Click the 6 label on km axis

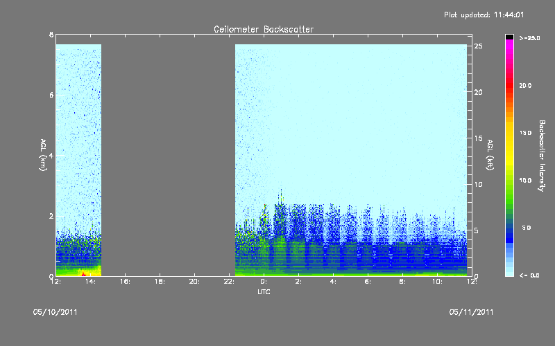[51, 95]
